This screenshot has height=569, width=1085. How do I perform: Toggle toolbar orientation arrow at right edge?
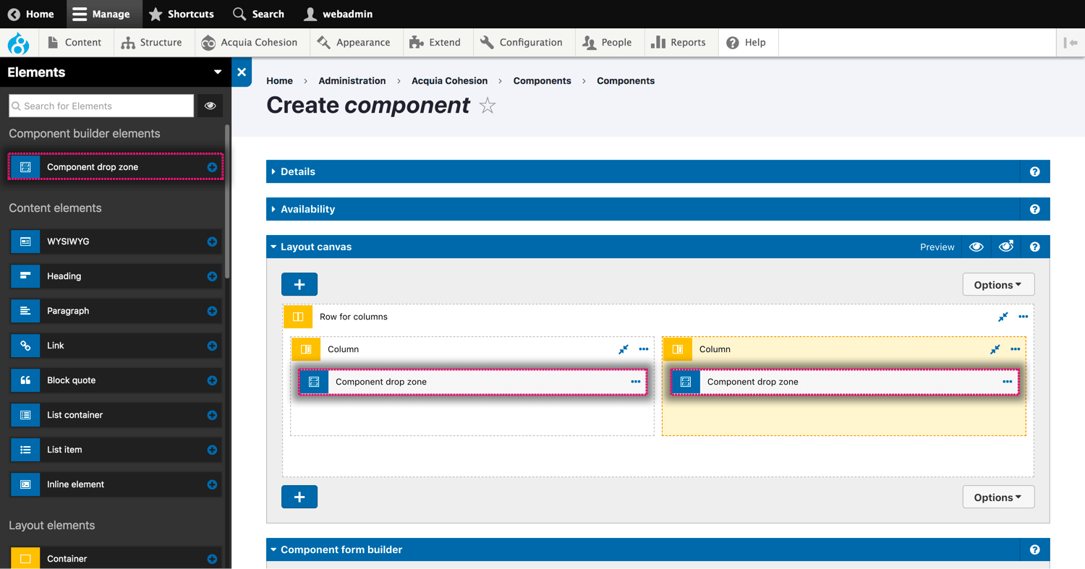1071,43
